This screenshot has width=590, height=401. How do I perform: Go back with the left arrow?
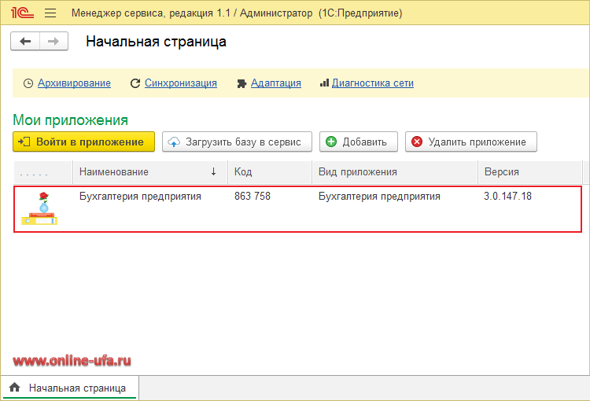[25, 42]
